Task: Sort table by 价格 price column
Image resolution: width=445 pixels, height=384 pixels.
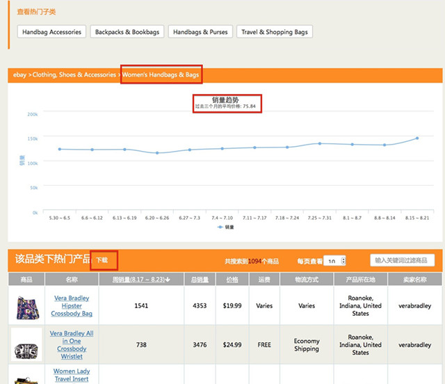Action: [233, 279]
